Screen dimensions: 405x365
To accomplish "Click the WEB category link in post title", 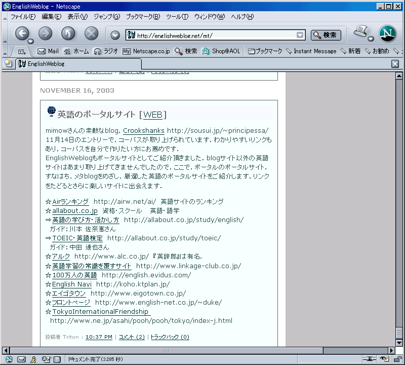I will tap(153, 115).
